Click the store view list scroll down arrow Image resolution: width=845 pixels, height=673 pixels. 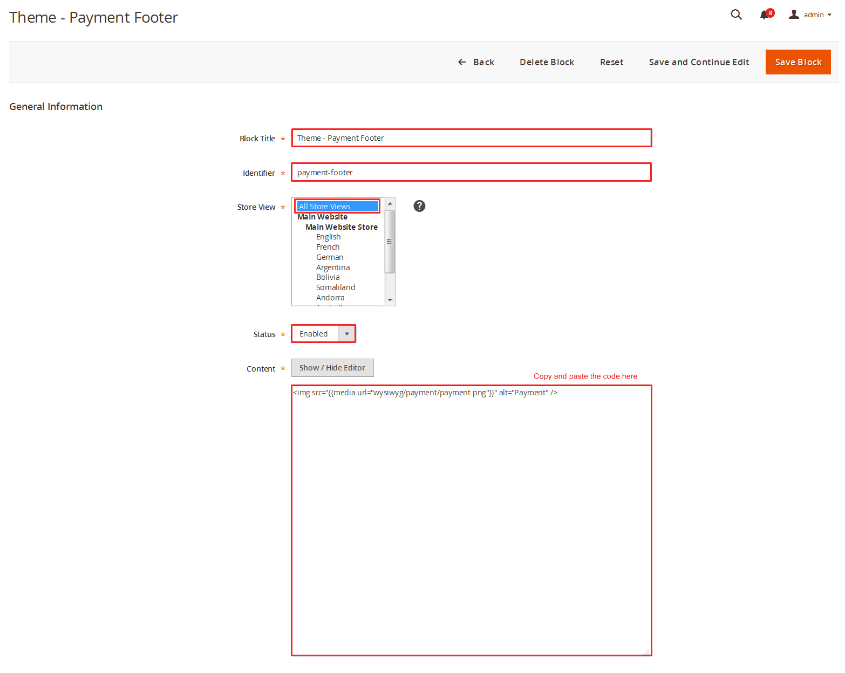click(x=390, y=300)
